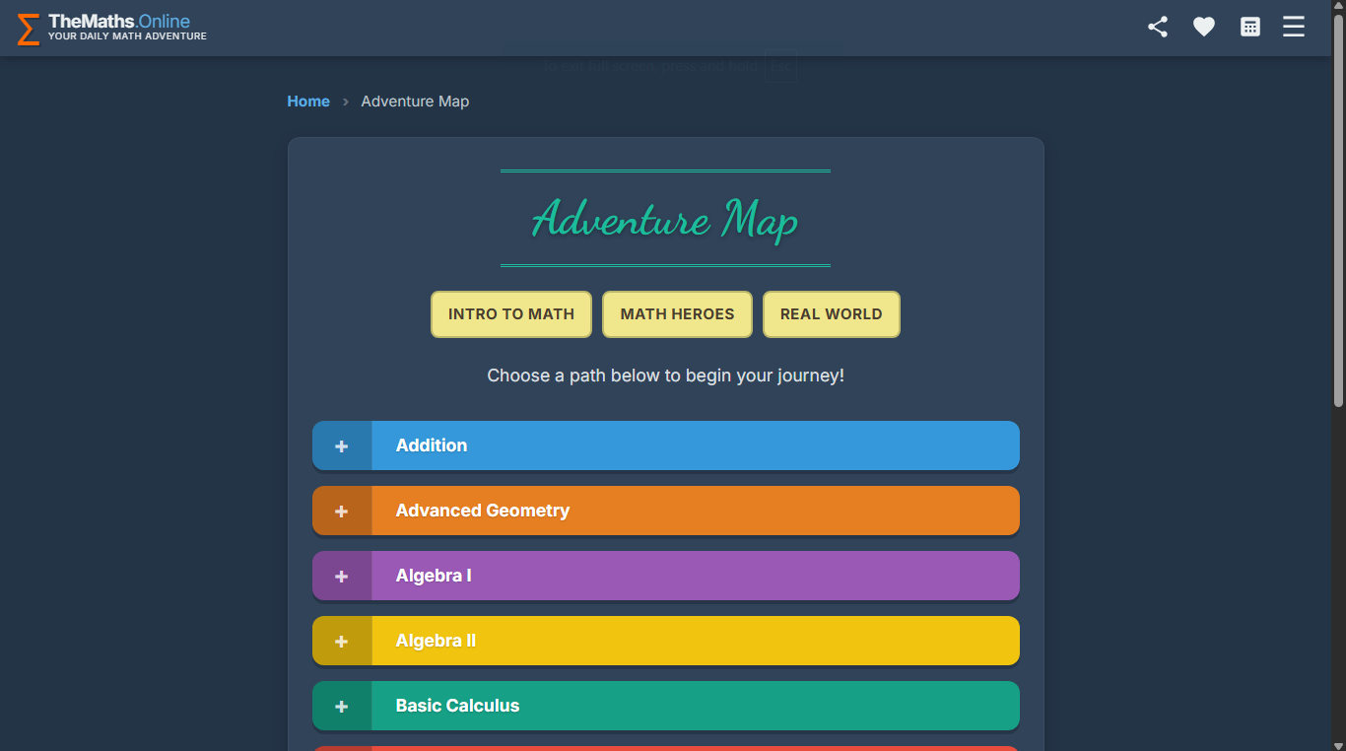Select the Adventure Map breadcrumb item
1346x751 pixels.
click(x=415, y=102)
